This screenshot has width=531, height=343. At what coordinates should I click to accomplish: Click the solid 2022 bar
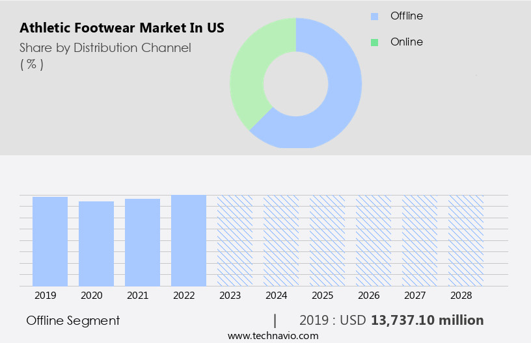[x=189, y=240]
